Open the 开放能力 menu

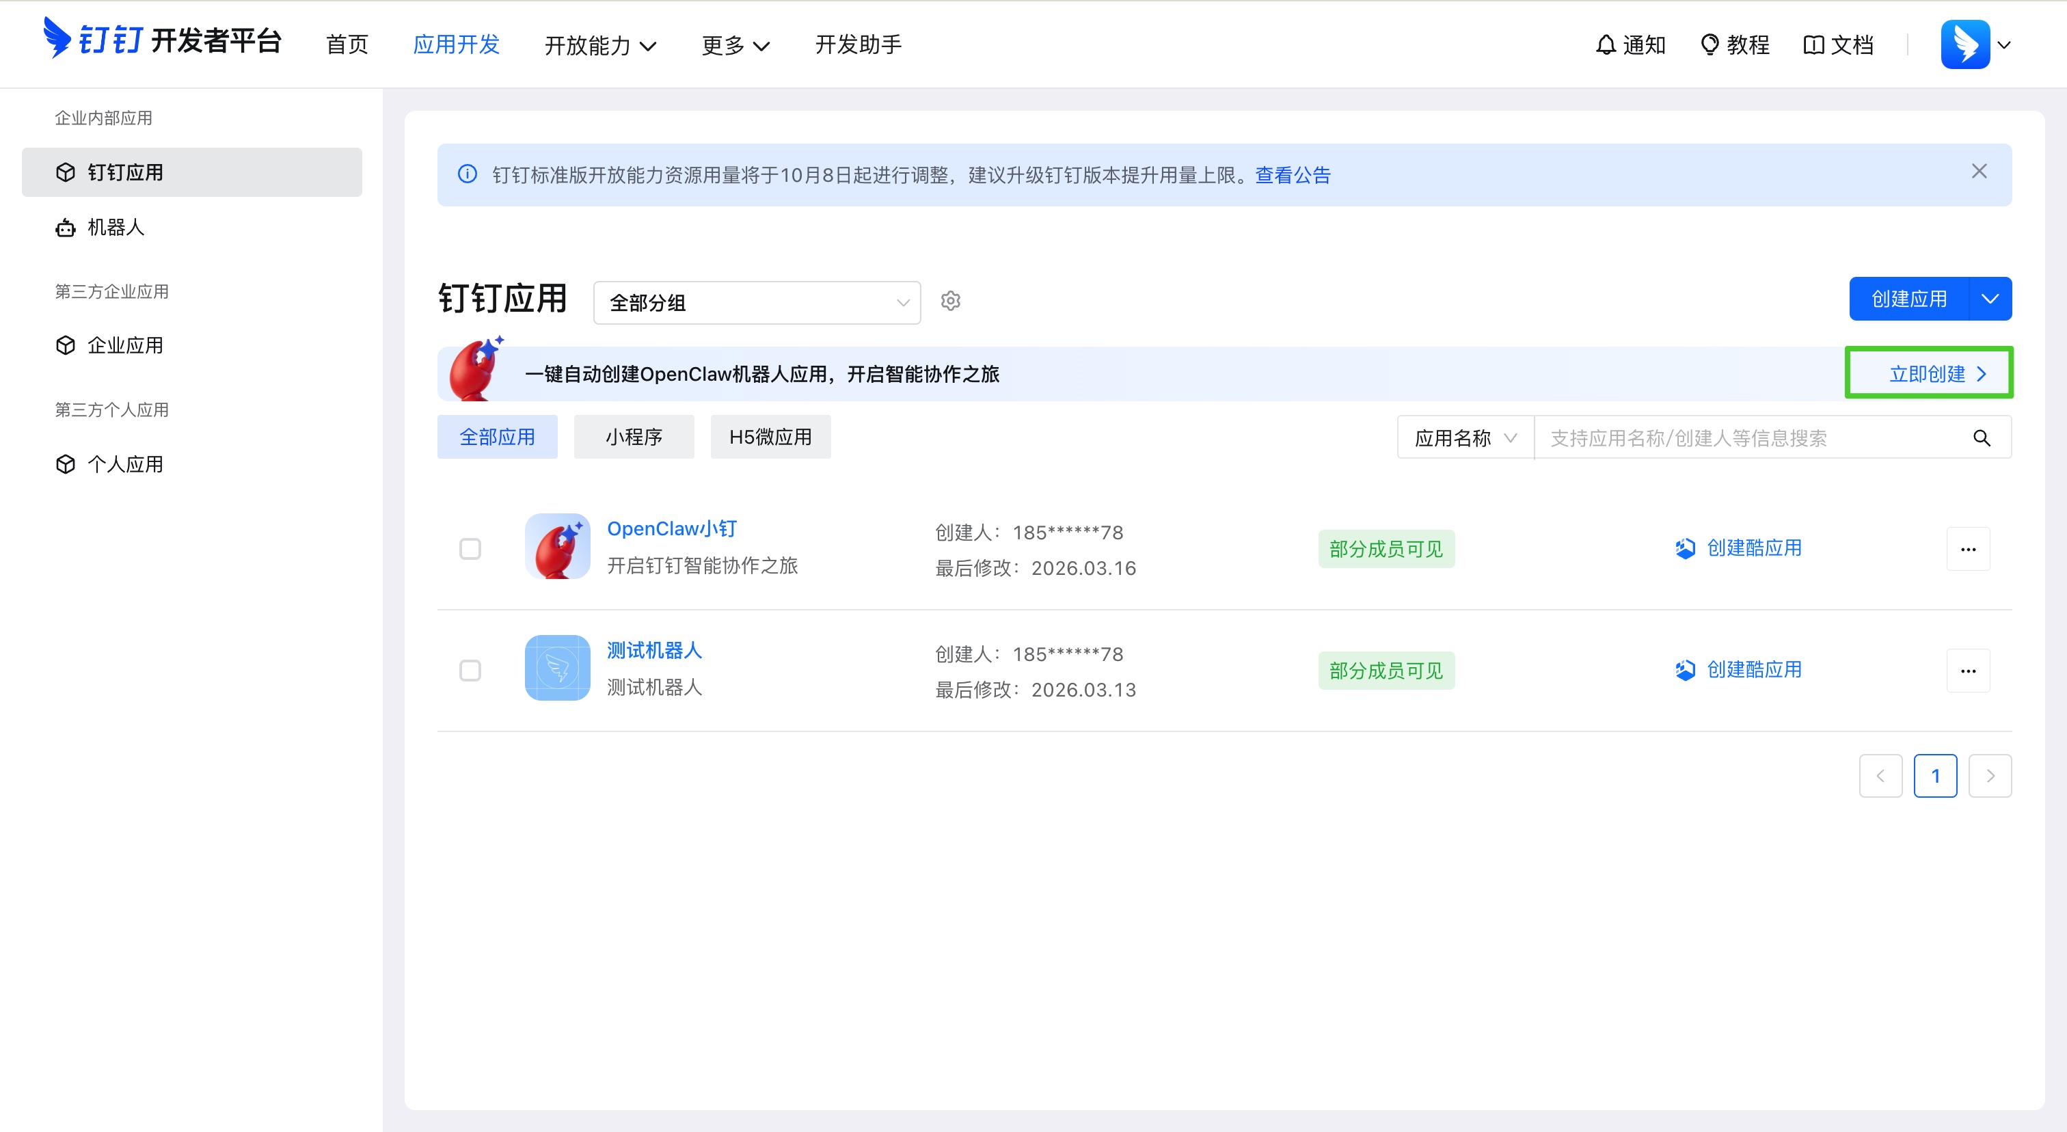(600, 45)
